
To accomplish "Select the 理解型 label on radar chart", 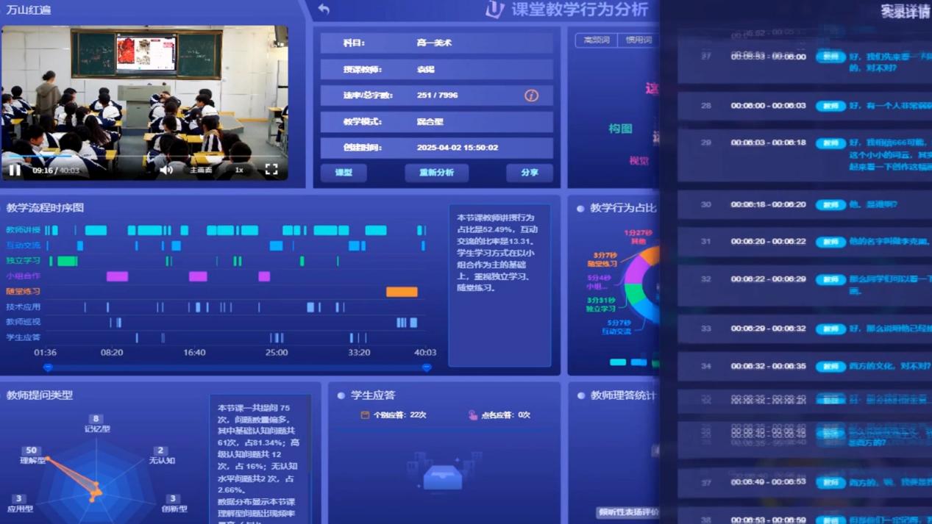I will point(32,461).
